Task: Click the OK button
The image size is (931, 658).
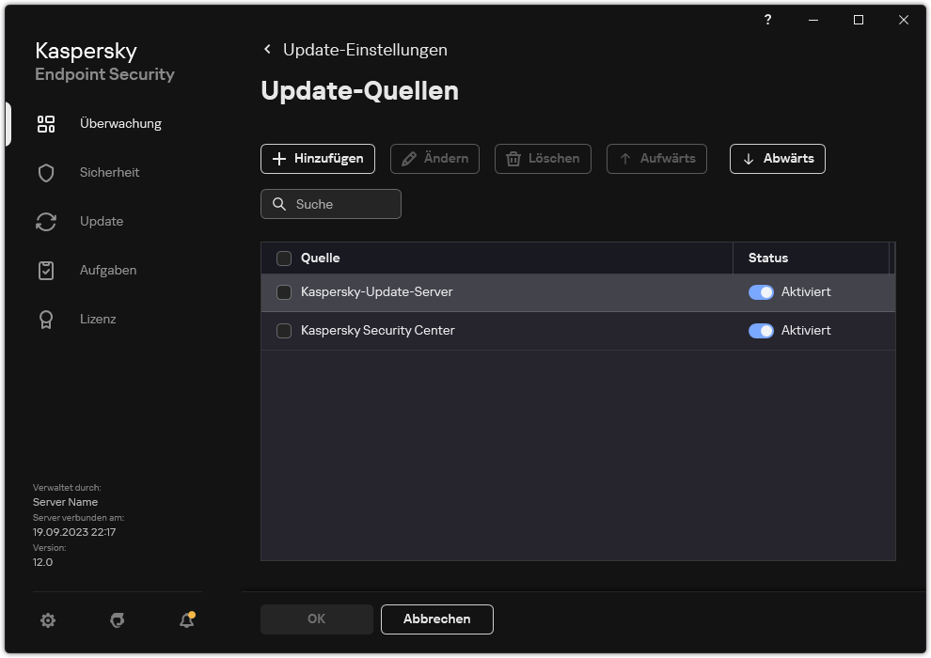Action: 317,619
